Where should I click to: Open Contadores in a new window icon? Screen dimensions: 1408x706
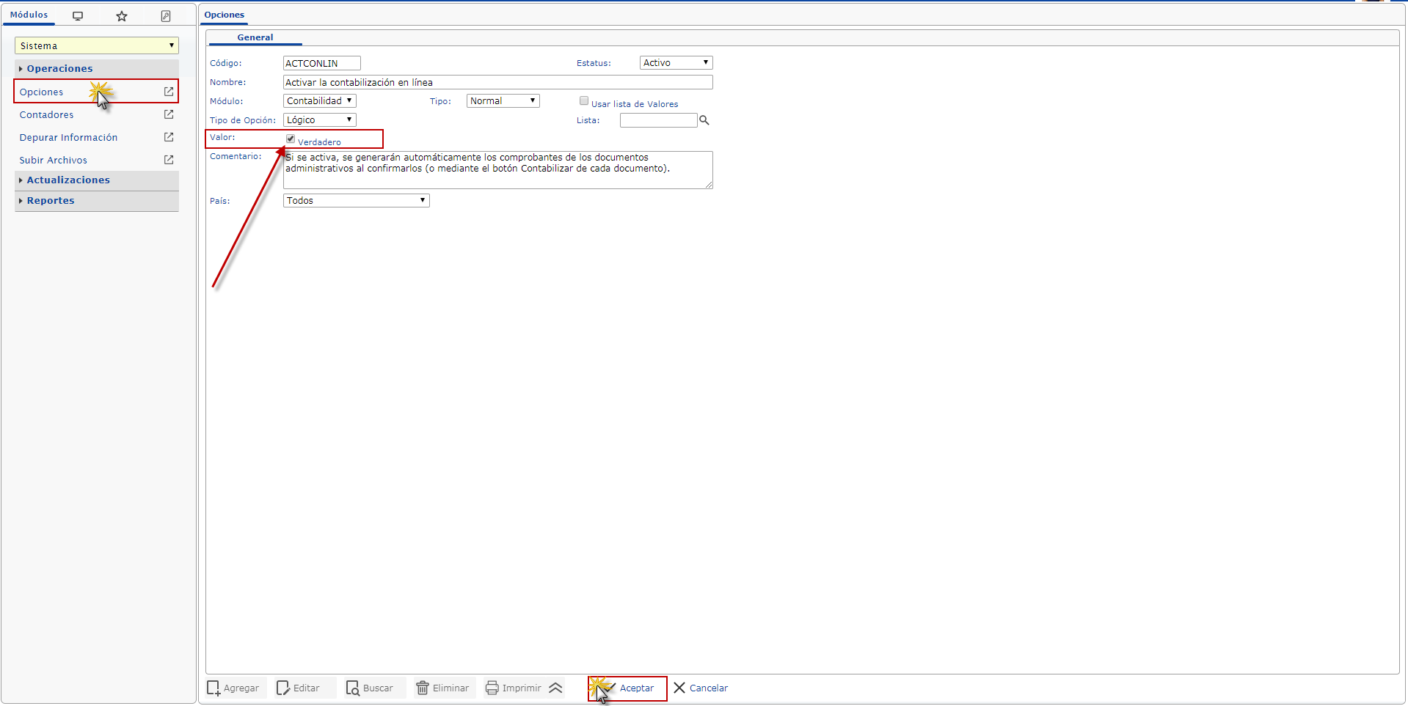(169, 114)
